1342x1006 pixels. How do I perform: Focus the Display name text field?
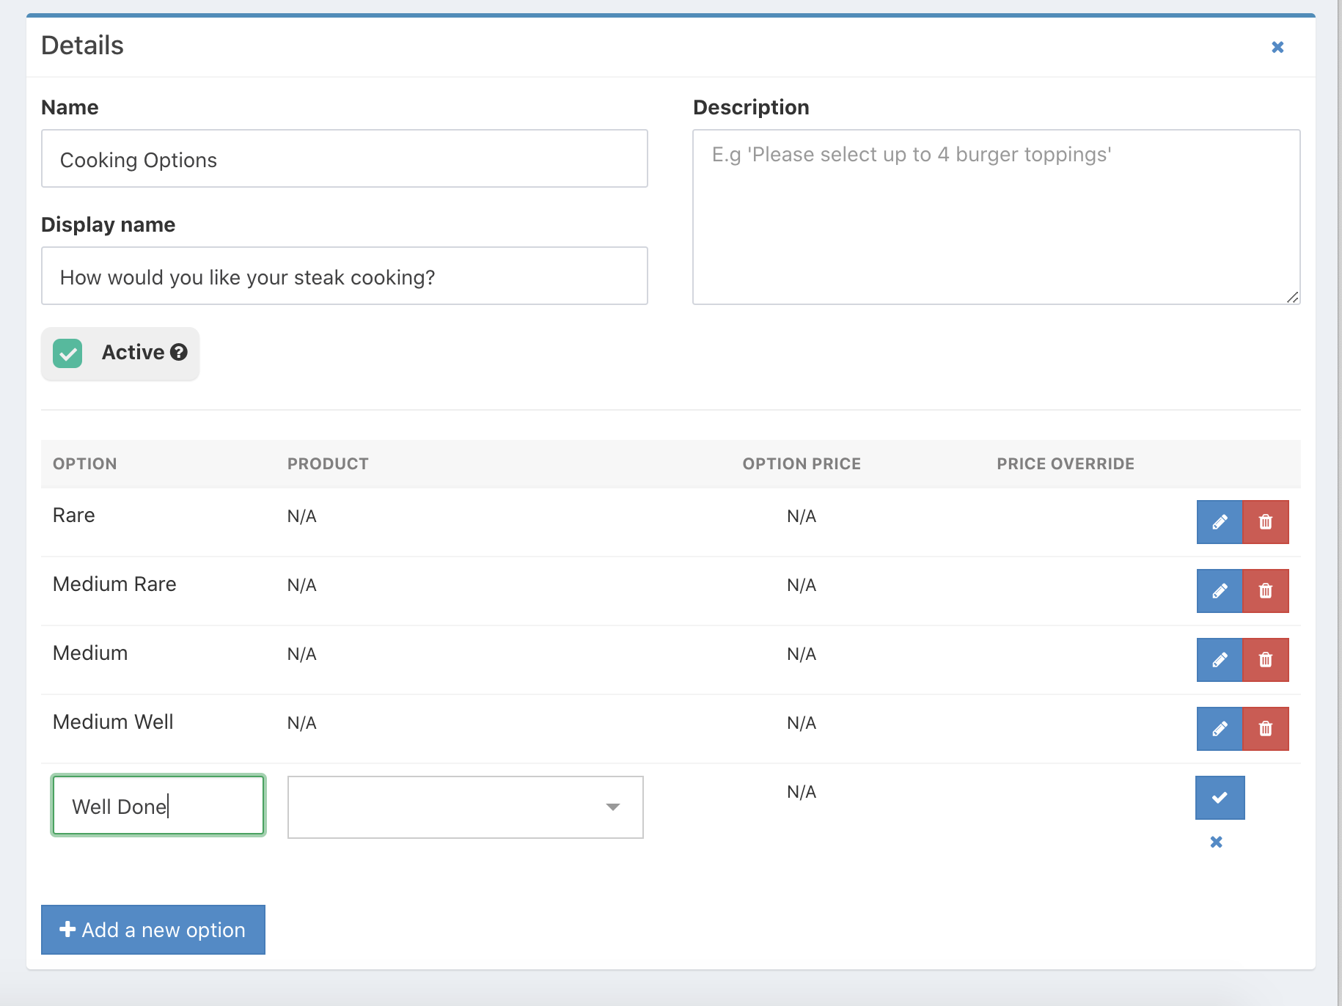click(x=344, y=276)
